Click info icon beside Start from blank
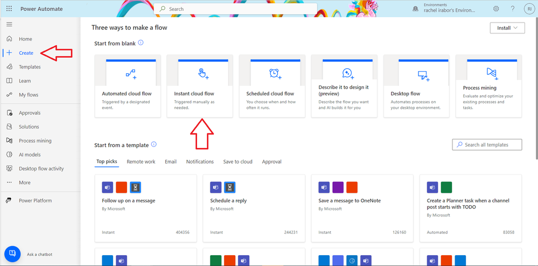Viewport: 538px width, 266px height. (141, 43)
